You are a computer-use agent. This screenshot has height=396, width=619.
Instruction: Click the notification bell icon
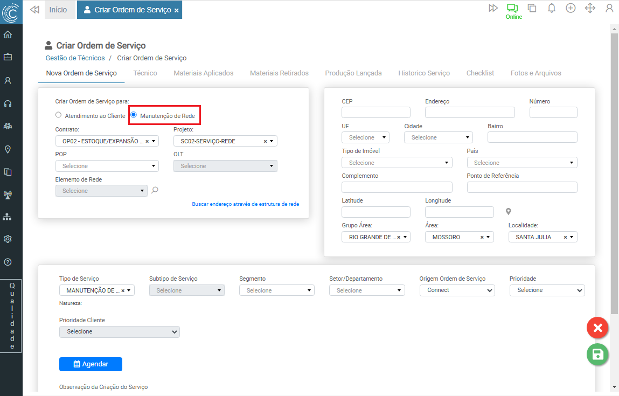[551, 8]
